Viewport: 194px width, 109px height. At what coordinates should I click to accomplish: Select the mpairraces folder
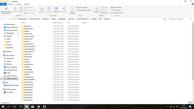click(x=28, y=26)
